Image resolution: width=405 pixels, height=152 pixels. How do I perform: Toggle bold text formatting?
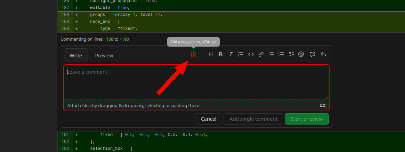tap(221, 54)
